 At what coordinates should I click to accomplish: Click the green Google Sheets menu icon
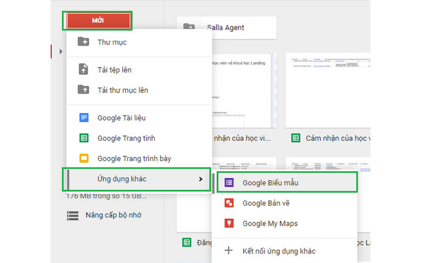tap(84, 138)
